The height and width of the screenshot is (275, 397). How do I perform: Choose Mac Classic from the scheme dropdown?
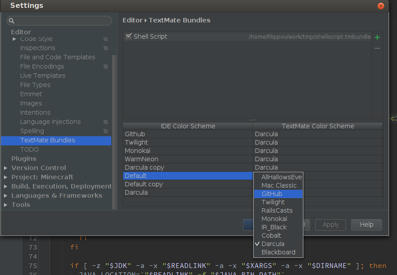[x=278, y=185]
